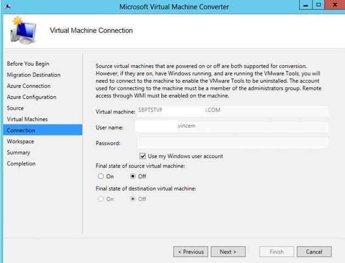Go to the Virtual Machines step

click(27, 119)
